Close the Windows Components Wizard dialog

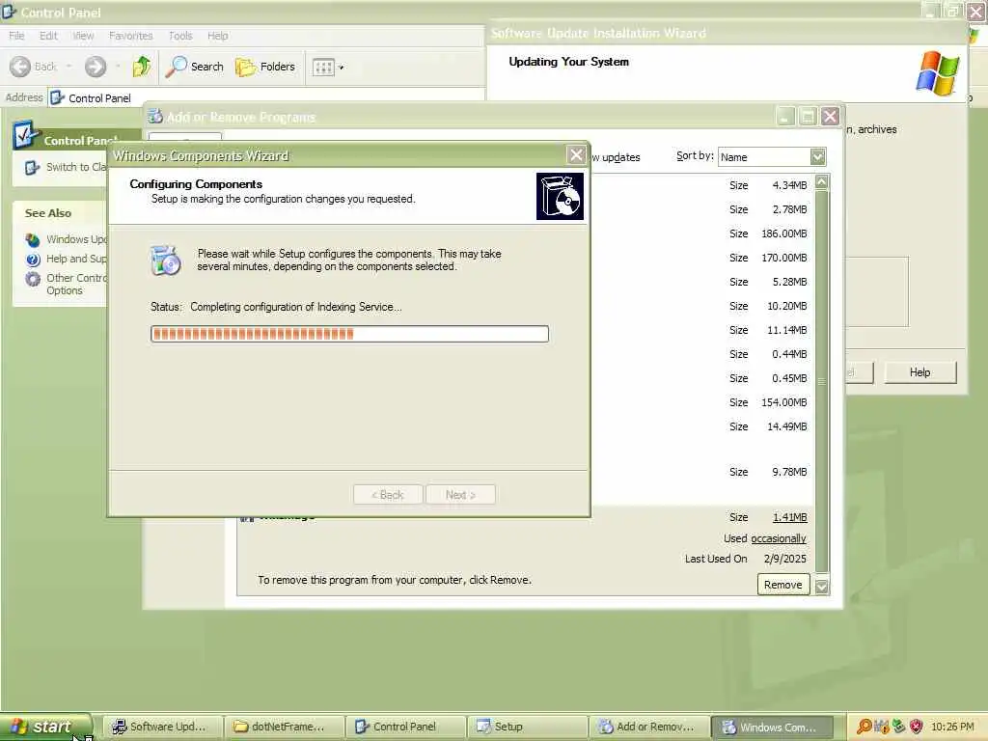click(x=576, y=155)
